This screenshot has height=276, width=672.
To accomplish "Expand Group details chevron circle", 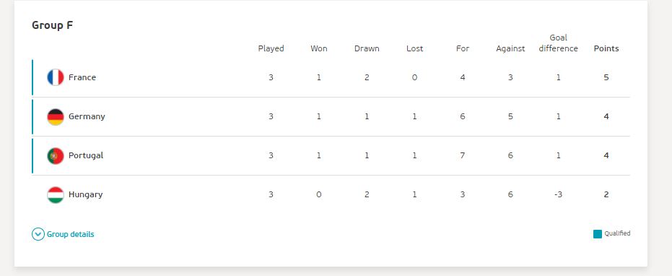I will point(38,234).
